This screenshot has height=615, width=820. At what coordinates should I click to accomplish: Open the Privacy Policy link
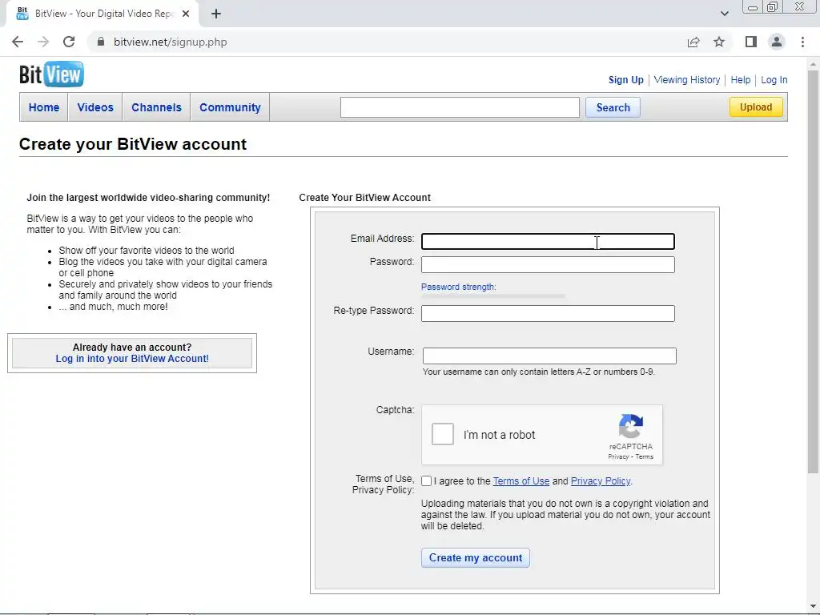pos(601,481)
